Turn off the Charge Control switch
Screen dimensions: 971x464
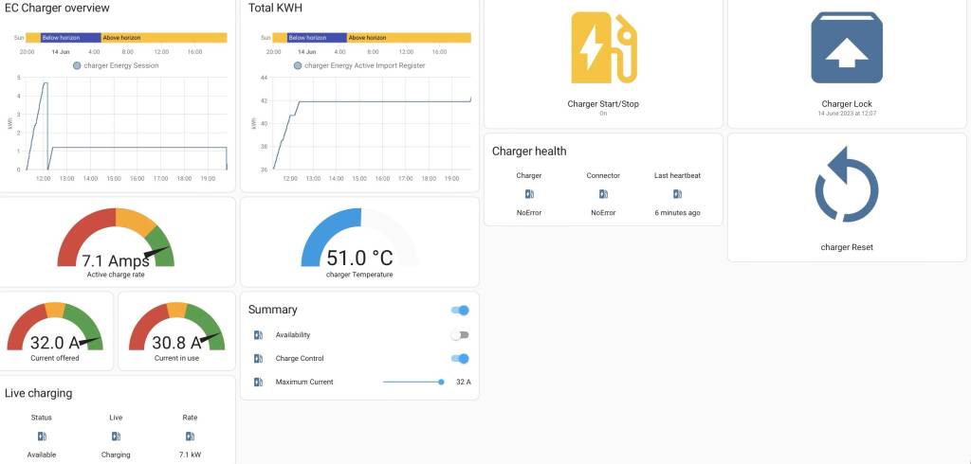pyautogui.click(x=460, y=359)
